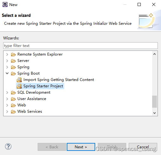Select the Web label in the tree
Screen dimensions: 161x155
(x=22, y=105)
